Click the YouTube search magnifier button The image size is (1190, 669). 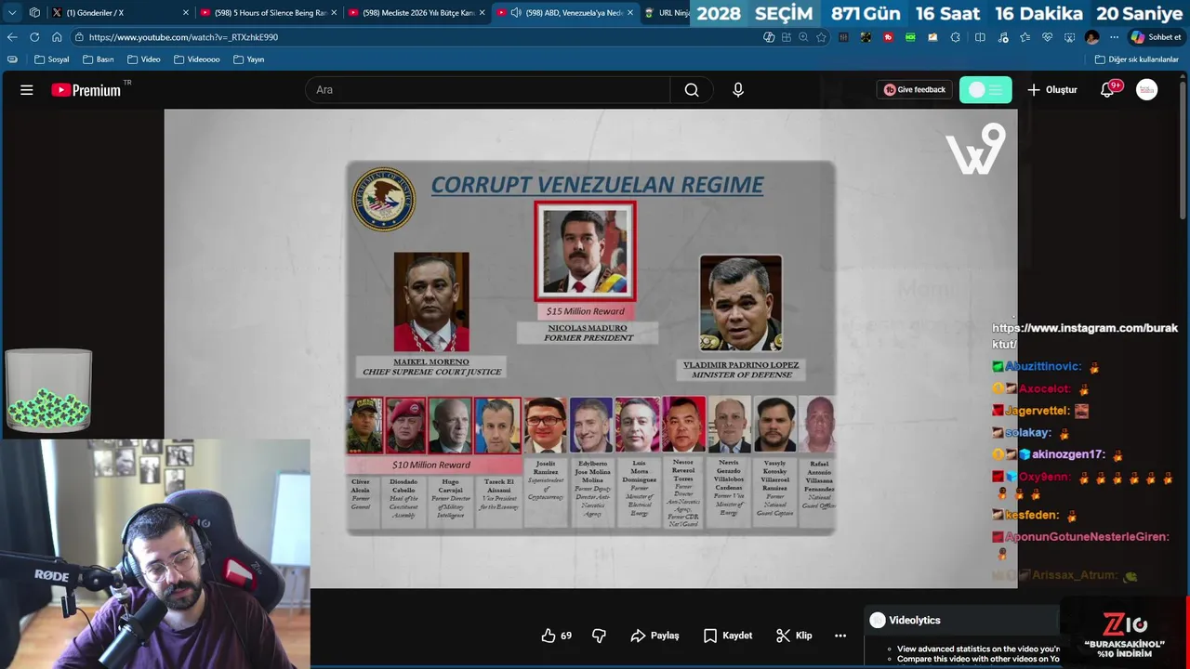692,90
